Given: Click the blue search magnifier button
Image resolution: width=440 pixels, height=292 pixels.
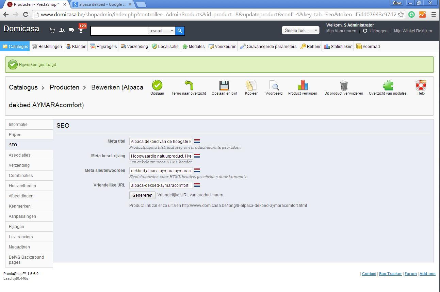Looking at the screenshot, I should (x=180, y=31).
